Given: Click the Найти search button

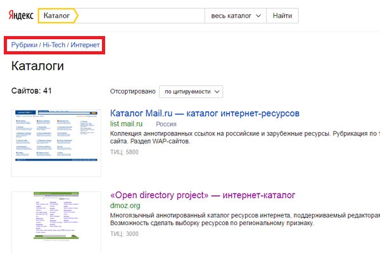Looking at the screenshot, I should coord(282,16).
